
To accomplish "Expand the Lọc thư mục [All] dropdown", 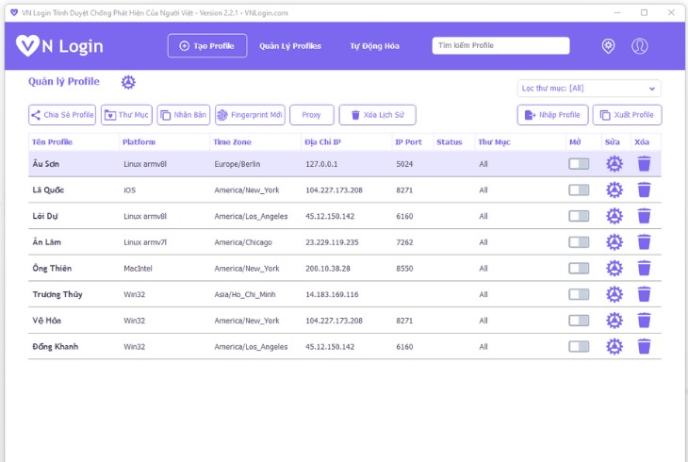I will point(589,89).
